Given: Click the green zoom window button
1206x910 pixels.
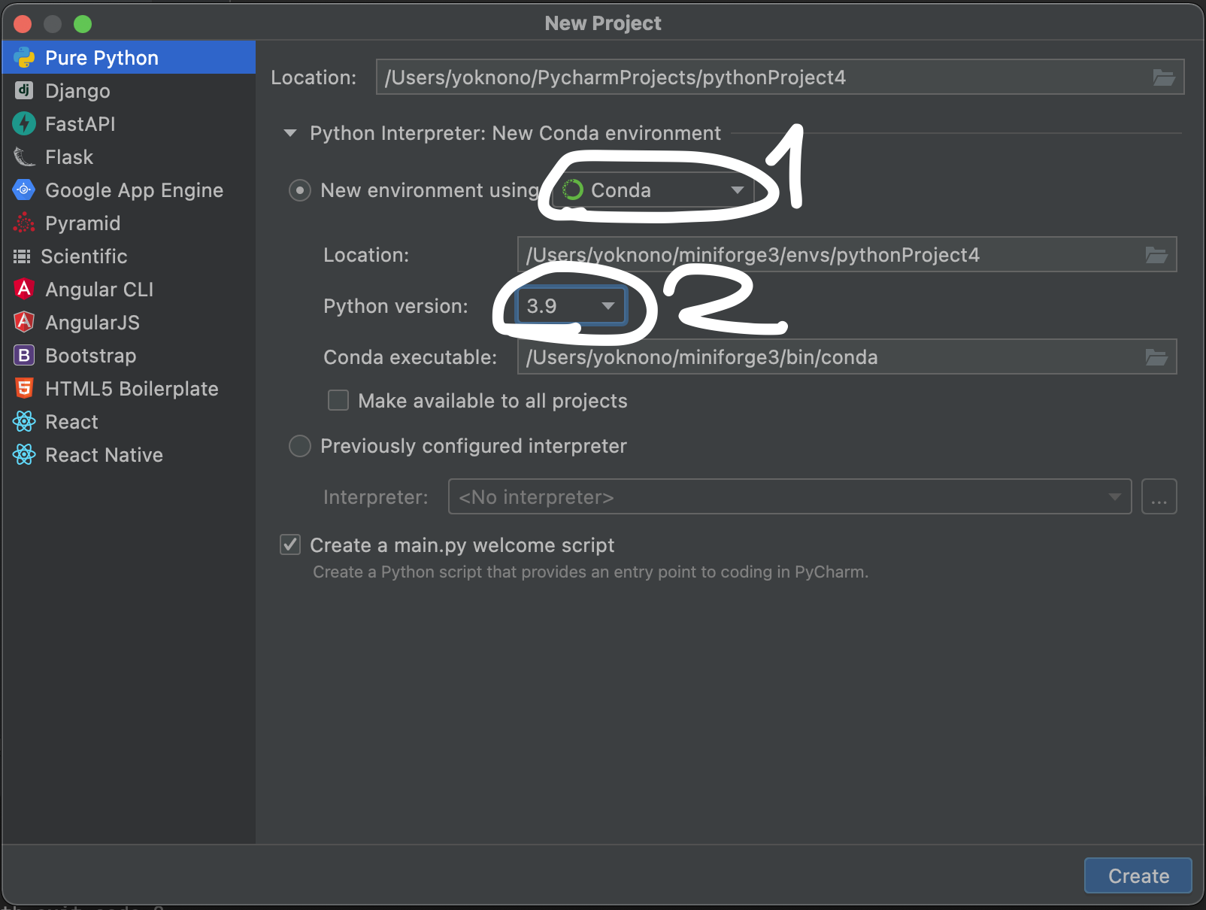Looking at the screenshot, I should pyautogui.click(x=83, y=24).
